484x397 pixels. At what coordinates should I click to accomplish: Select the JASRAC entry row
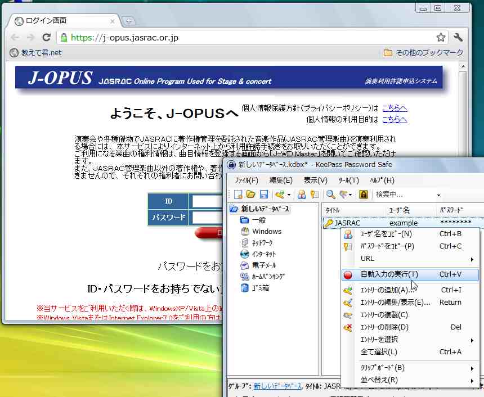(403, 223)
